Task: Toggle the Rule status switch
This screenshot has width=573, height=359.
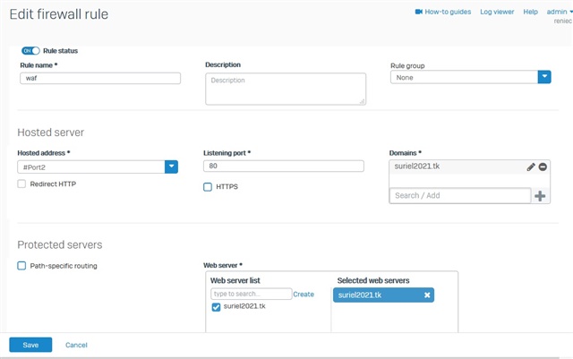Action: pos(30,51)
